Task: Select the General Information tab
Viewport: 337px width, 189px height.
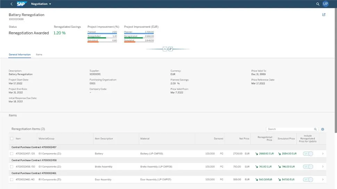Action: (19, 54)
